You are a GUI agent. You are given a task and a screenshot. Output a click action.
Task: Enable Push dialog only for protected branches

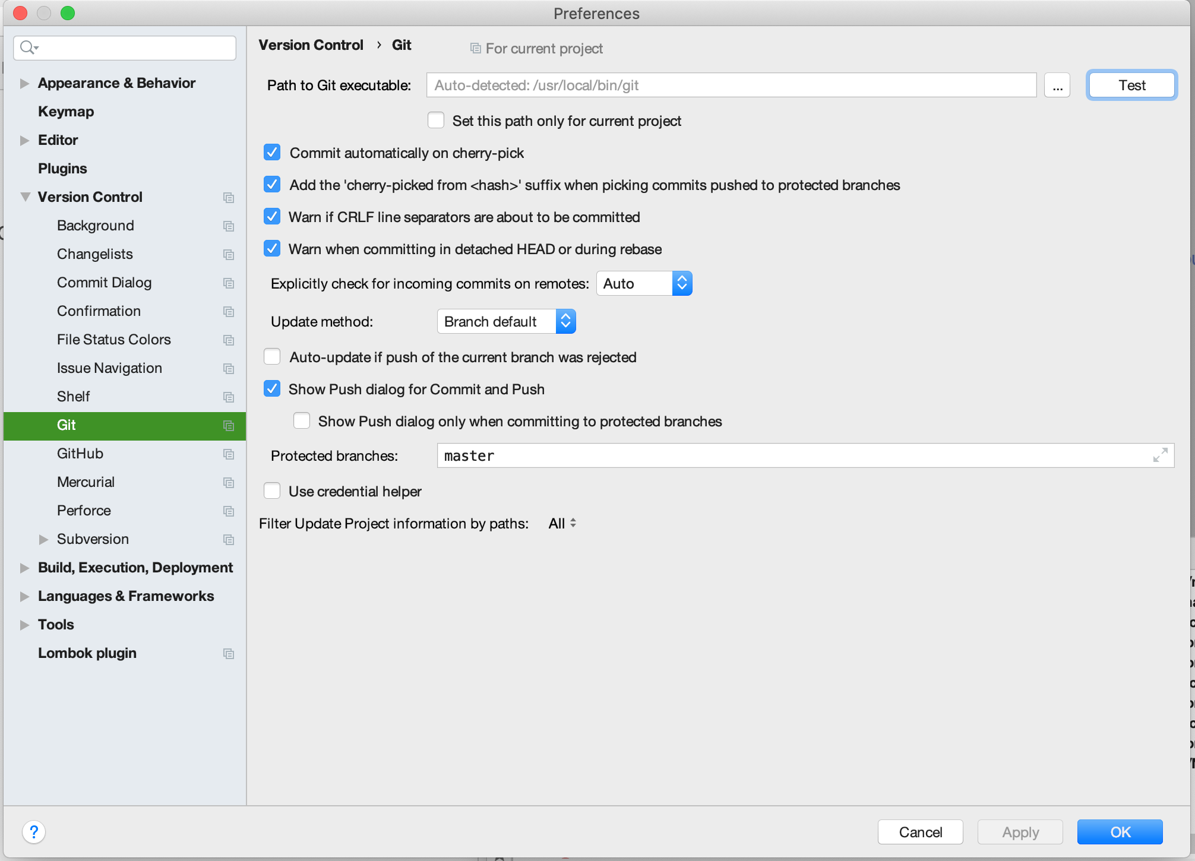click(302, 420)
